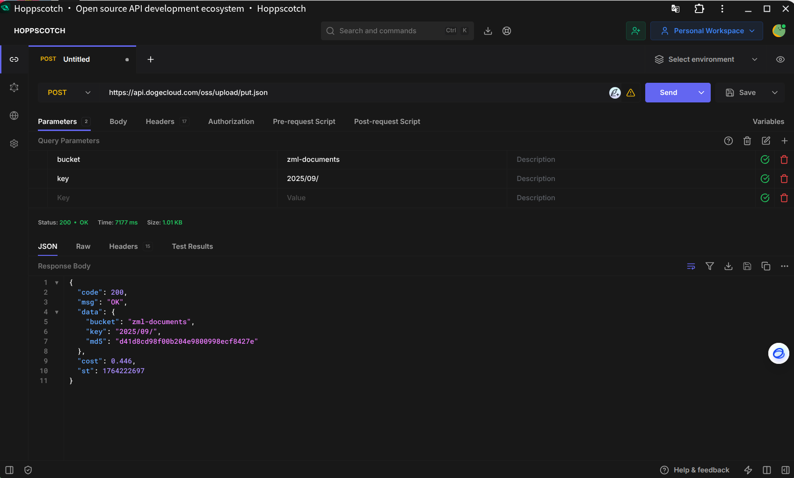The height and width of the screenshot is (478, 794).
Task: Open the GraphQL sidebar icon
Action: [x=14, y=87]
